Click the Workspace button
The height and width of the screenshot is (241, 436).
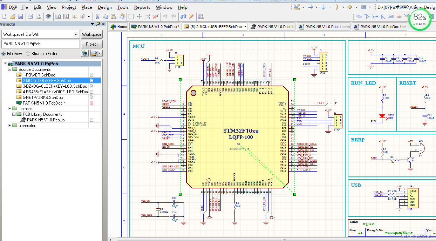point(92,34)
